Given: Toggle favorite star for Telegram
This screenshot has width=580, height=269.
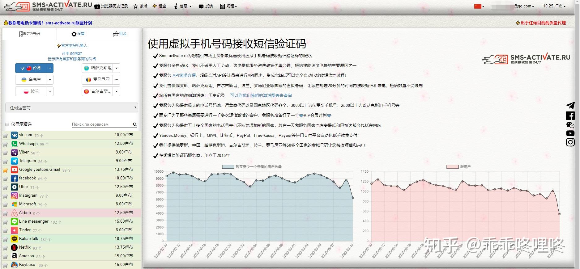Looking at the screenshot, I should (x=6, y=162).
